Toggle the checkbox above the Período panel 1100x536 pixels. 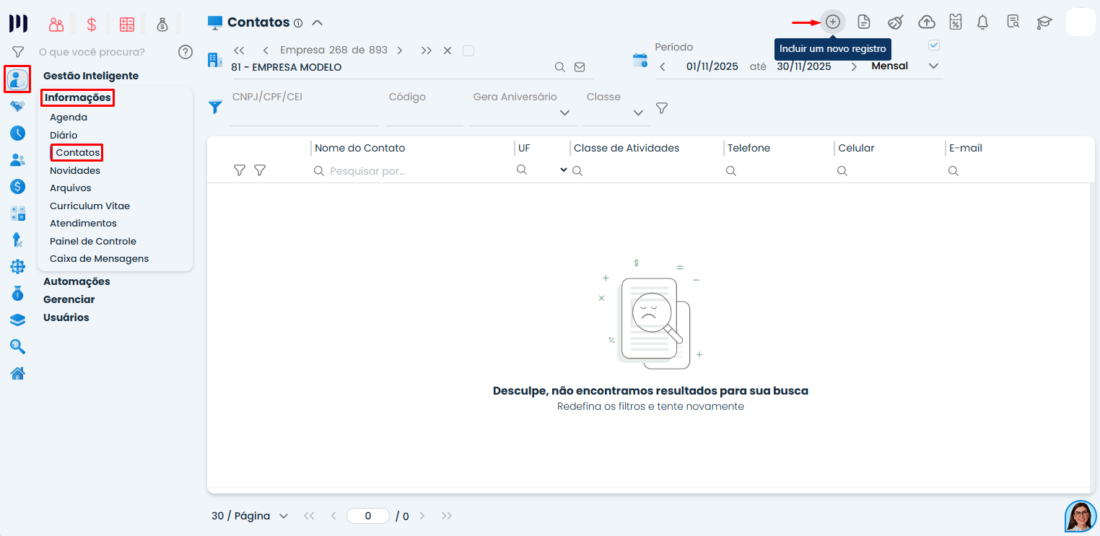934,45
